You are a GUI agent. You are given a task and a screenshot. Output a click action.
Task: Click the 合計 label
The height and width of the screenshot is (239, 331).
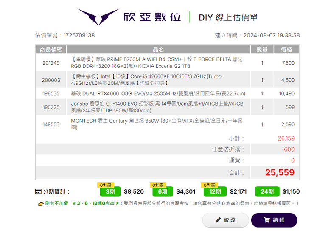tap(236, 173)
